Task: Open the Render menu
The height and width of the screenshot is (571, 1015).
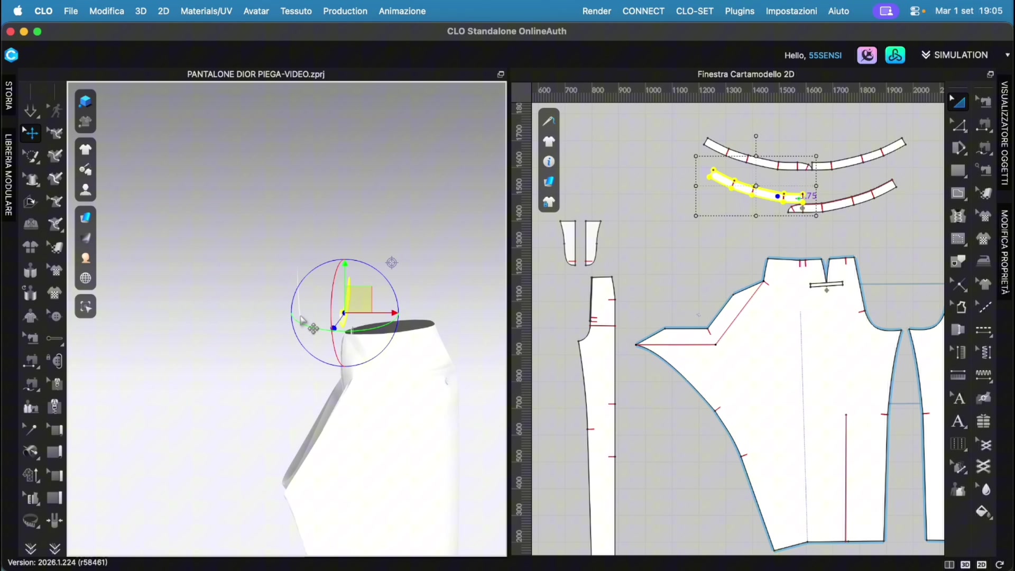Action: pyautogui.click(x=597, y=11)
